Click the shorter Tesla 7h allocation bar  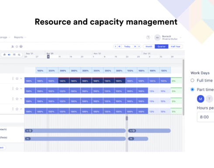[138, 139]
